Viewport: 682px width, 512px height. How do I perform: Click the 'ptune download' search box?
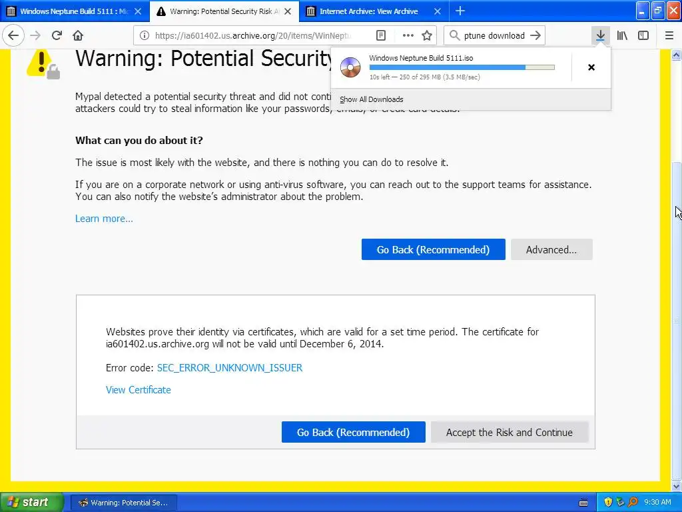[x=494, y=36]
